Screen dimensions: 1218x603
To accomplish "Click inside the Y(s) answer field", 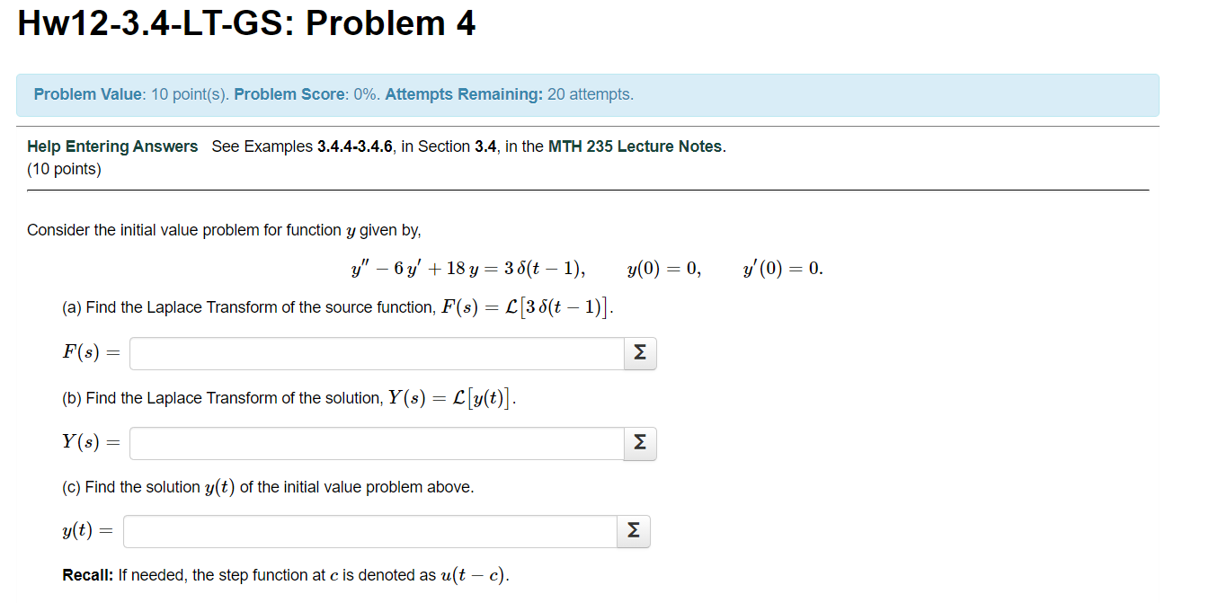I will click(376, 443).
